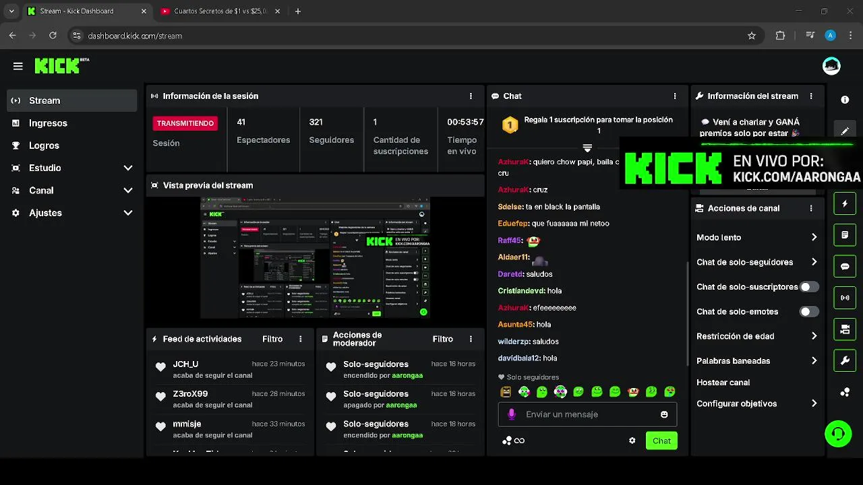Open the green headset support button
863x485 pixels.
point(838,433)
